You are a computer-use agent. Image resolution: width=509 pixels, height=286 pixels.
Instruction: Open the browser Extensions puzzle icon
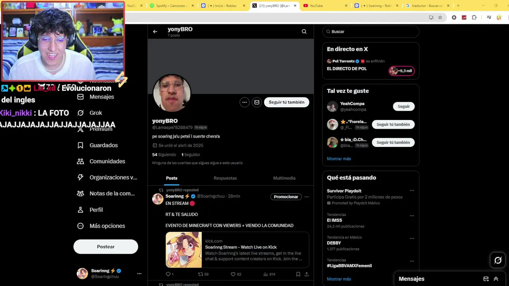[474, 17]
